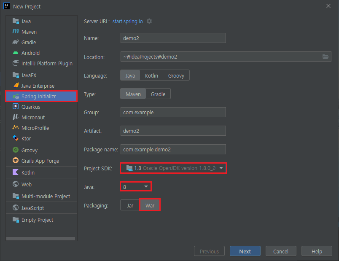Click the Cancel button
Screen dimensions: 339x261
point(281,251)
